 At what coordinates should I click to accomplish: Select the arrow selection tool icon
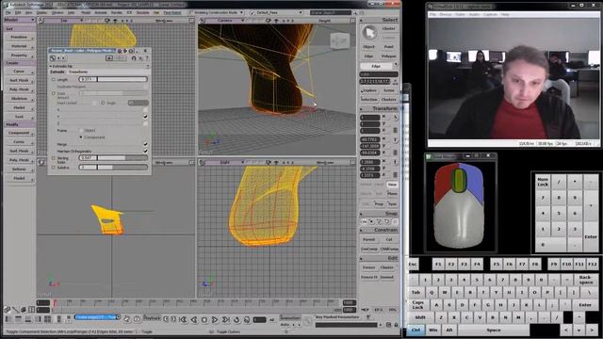pos(369,33)
